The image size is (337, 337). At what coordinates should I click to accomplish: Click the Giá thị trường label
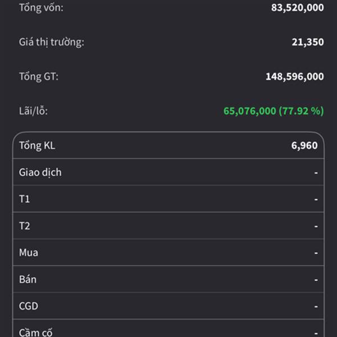coord(51,42)
